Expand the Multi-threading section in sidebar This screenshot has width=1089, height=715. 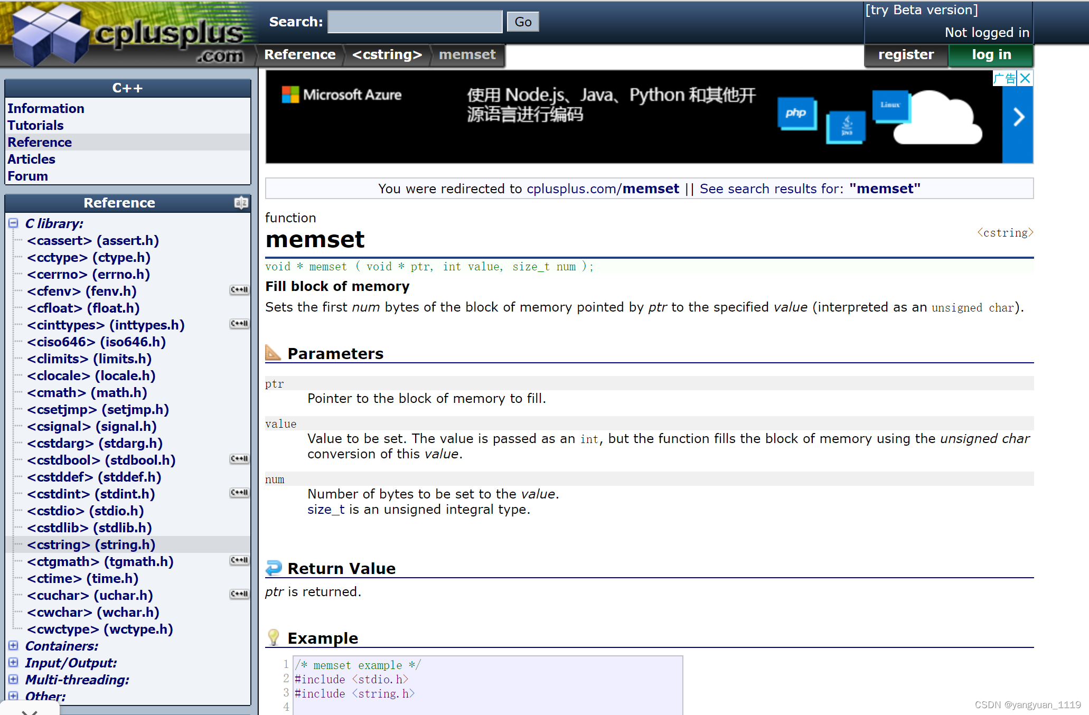[14, 680]
